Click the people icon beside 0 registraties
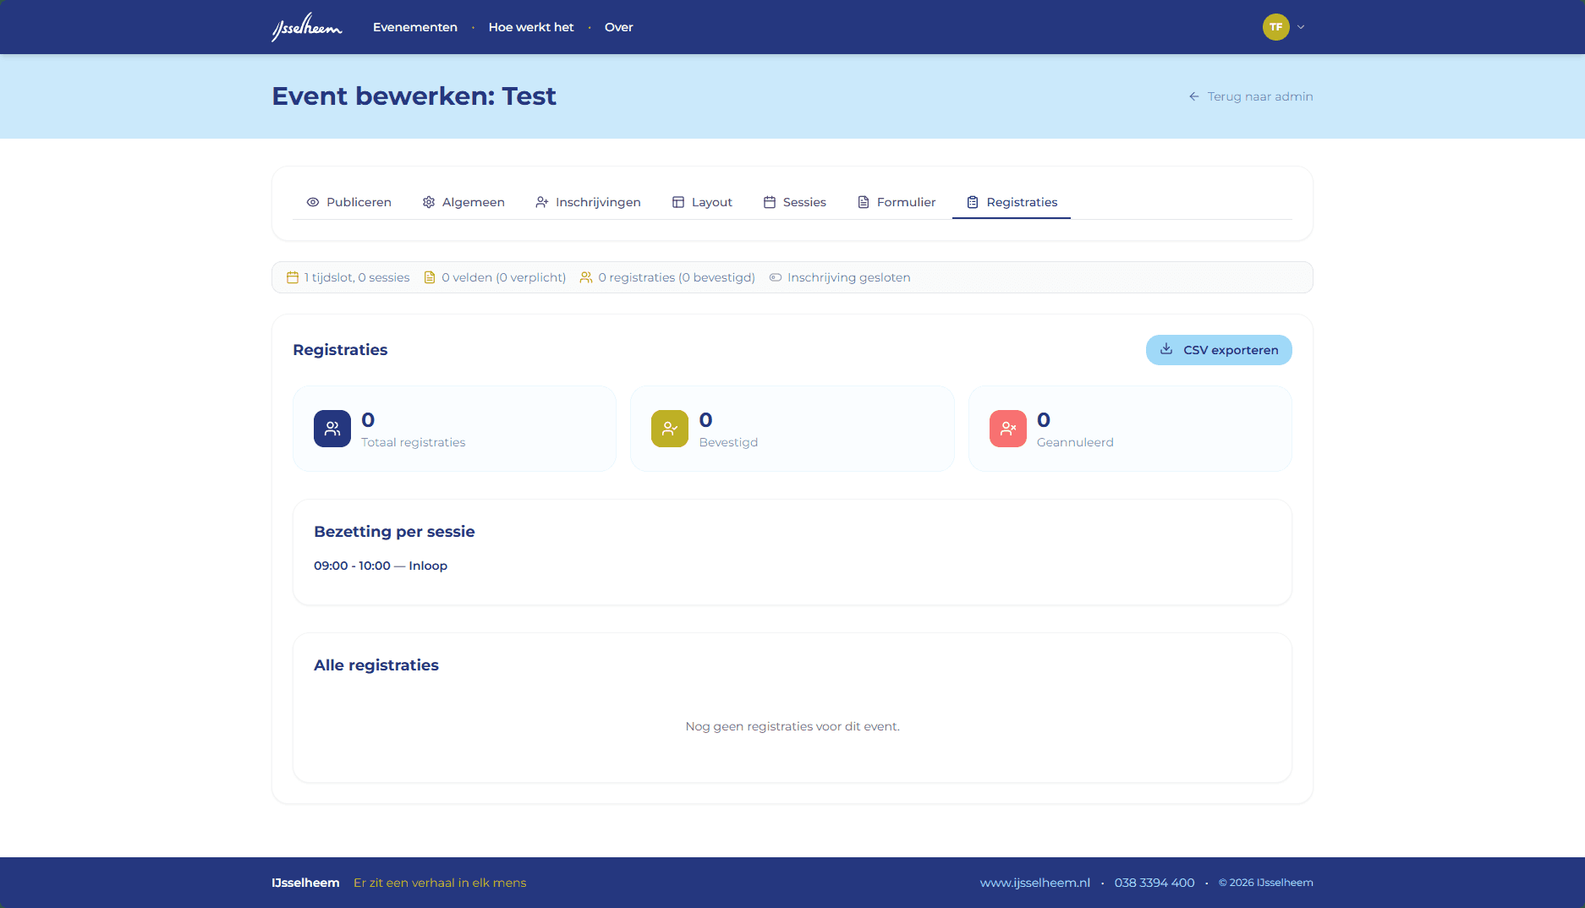The height and width of the screenshot is (908, 1585). 586,277
